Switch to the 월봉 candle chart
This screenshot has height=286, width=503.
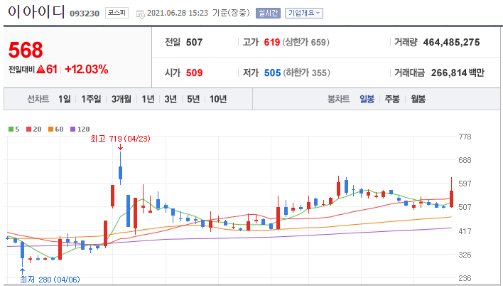[418, 99]
